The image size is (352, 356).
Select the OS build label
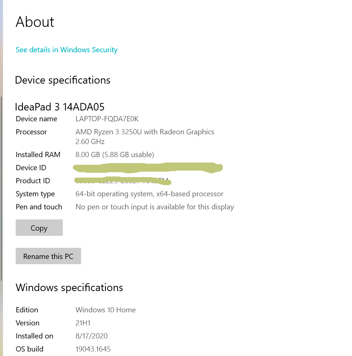pos(29,349)
